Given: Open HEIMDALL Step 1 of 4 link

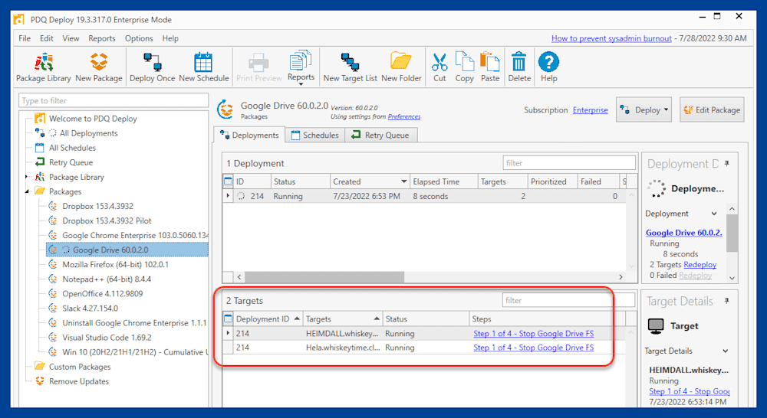Looking at the screenshot, I should pyautogui.click(x=533, y=334).
